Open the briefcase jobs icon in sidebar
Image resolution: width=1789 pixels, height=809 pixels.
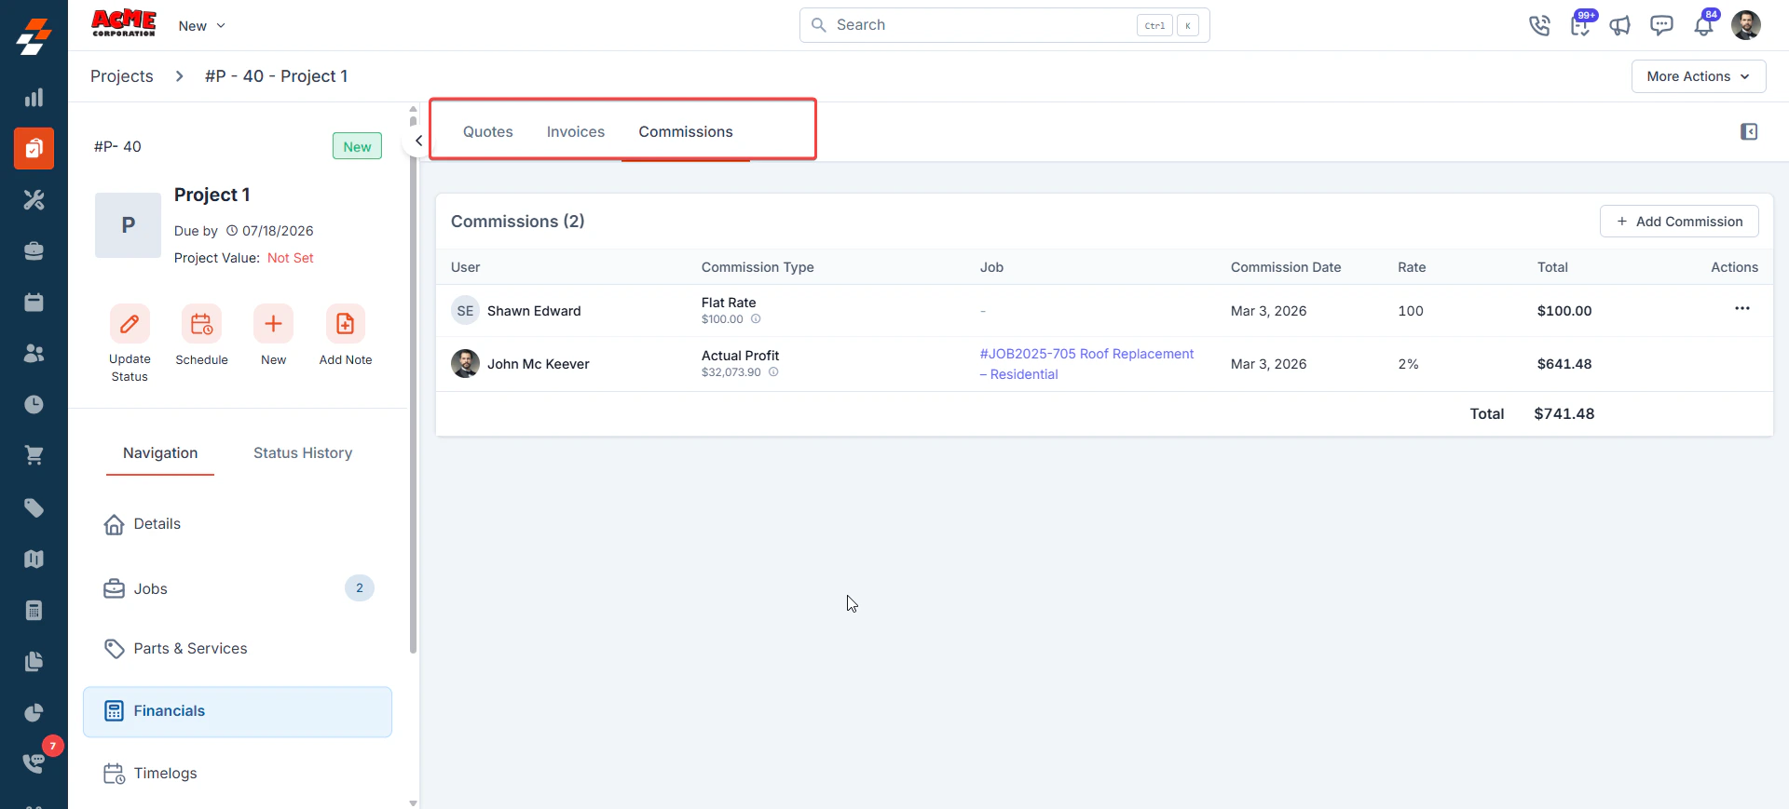pyautogui.click(x=34, y=250)
